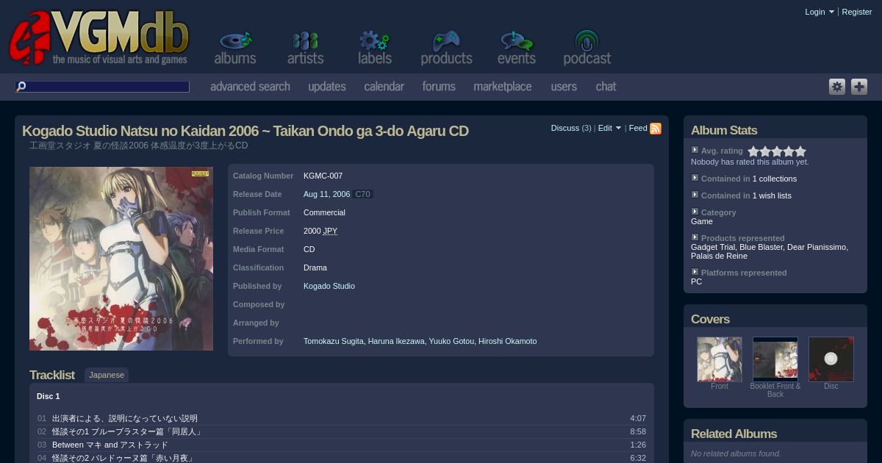Image resolution: width=882 pixels, height=463 pixels.
Task: Click arrow icon beside Category
Action: pos(695,212)
